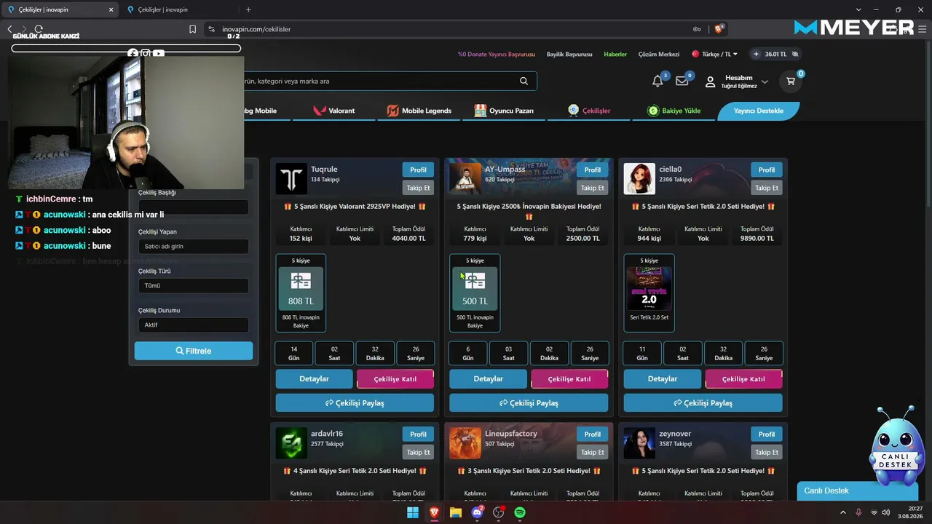Image resolution: width=932 pixels, height=524 pixels.
Task: Open the Çekiliş Durumu dropdown
Action: [x=193, y=325]
